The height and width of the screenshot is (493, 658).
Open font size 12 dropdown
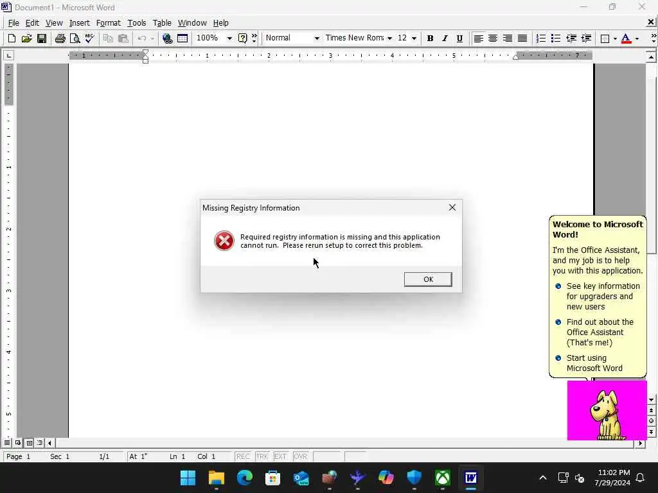tap(414, 38)
